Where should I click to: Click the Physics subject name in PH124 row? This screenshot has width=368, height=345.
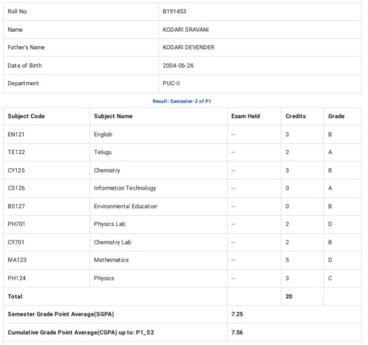coord(104,278)
